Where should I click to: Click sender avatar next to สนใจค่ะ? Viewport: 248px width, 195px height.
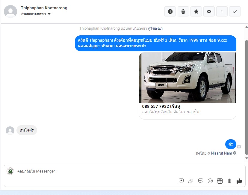[10, 131]
